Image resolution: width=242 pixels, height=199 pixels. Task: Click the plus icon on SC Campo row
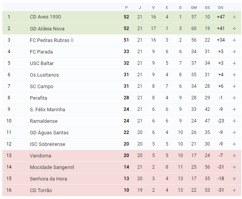[x=234, y=86]
